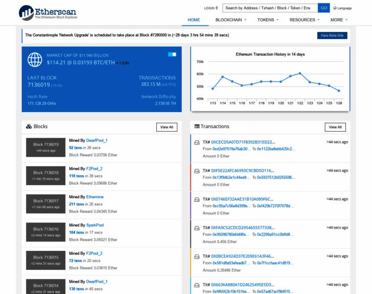
Task: Open the DwarfPool_1 miner link for Block 7136014
Action: pos(97,282)
